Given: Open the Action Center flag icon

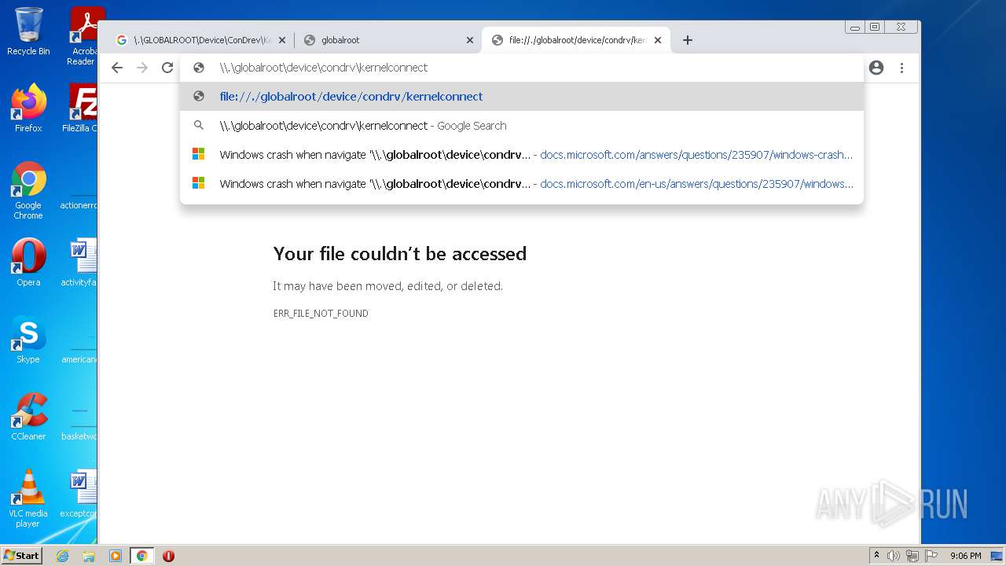Looking at the screenshot, I should click(x=931, y=556).
